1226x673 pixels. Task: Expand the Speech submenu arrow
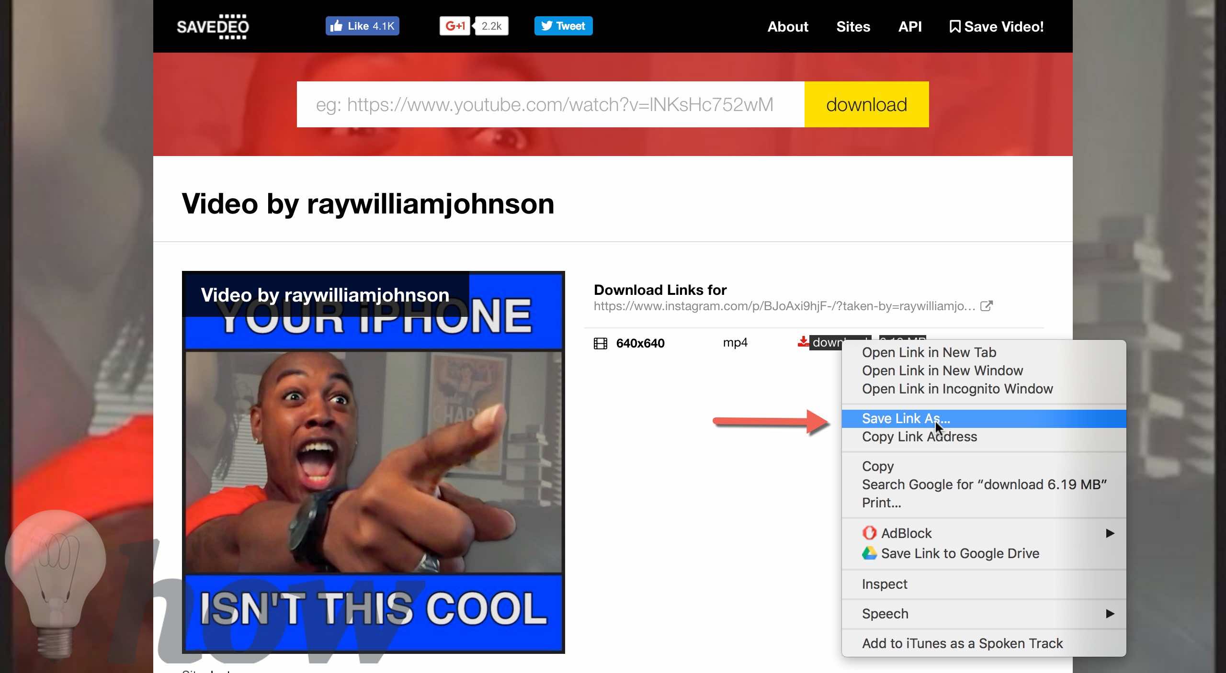1110,614
